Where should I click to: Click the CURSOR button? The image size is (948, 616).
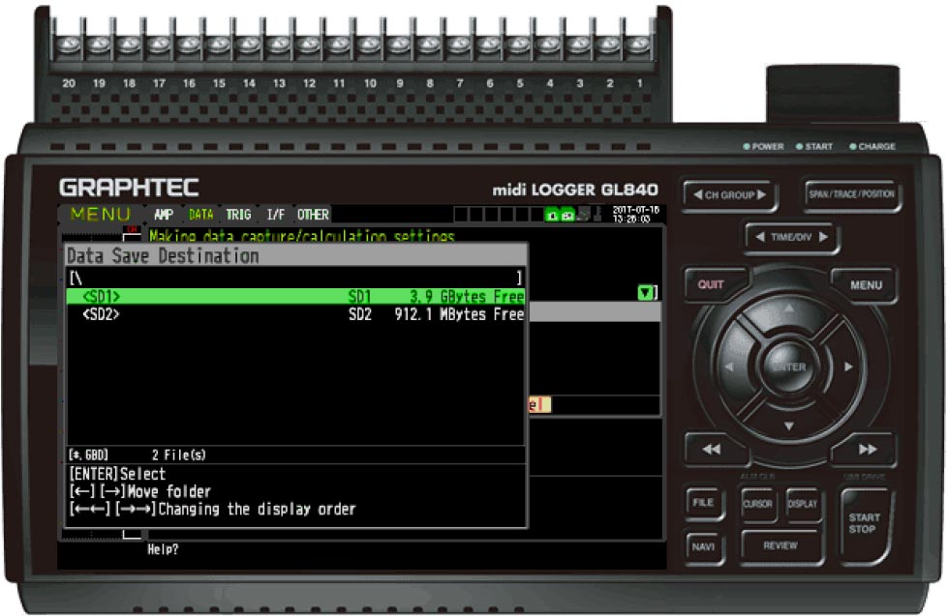[757, 504]
